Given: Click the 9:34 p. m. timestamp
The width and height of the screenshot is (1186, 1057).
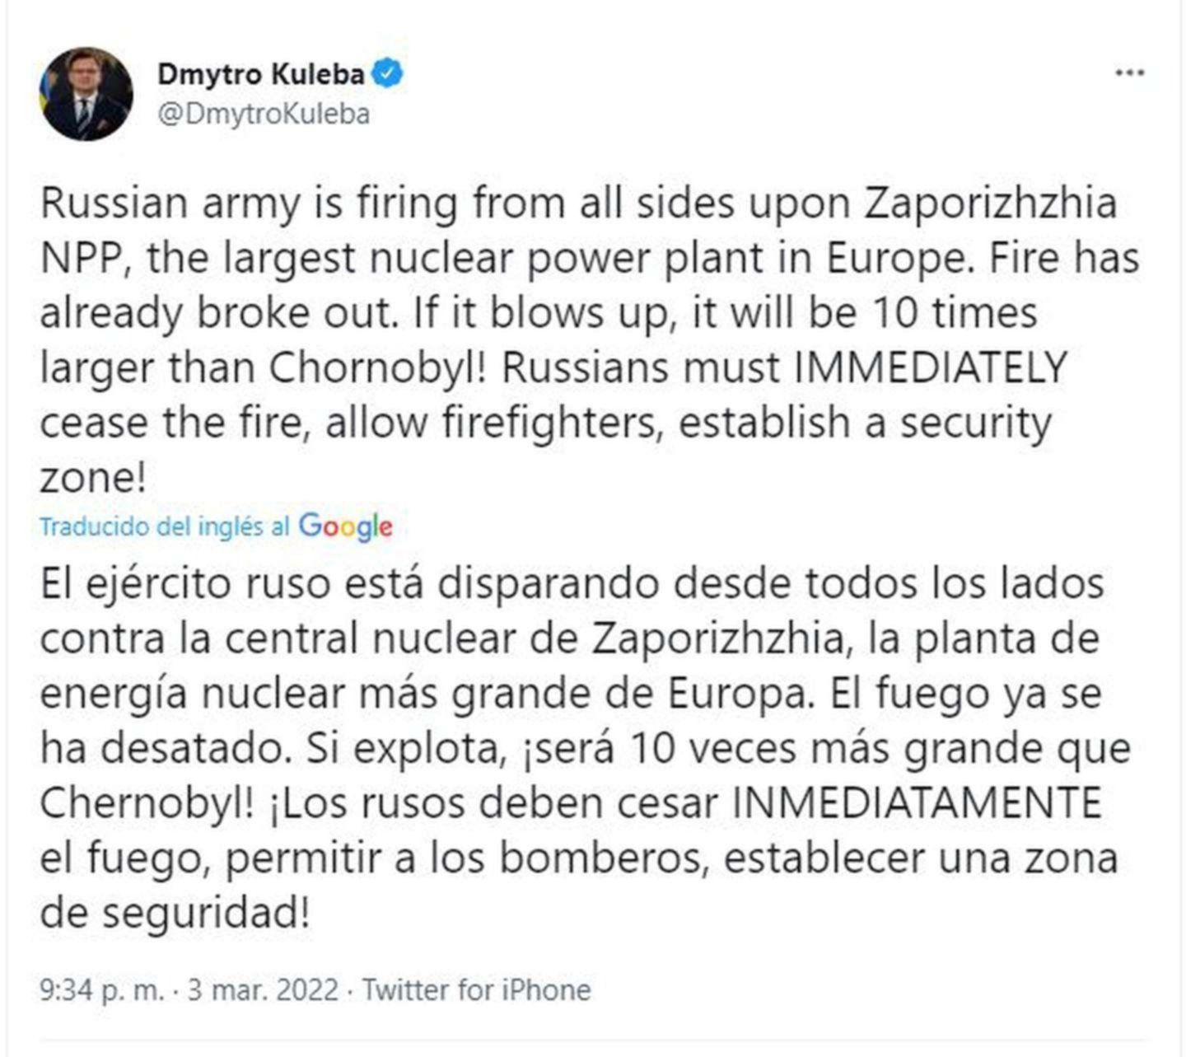Looking at the screenshot, I should (102, 989).
